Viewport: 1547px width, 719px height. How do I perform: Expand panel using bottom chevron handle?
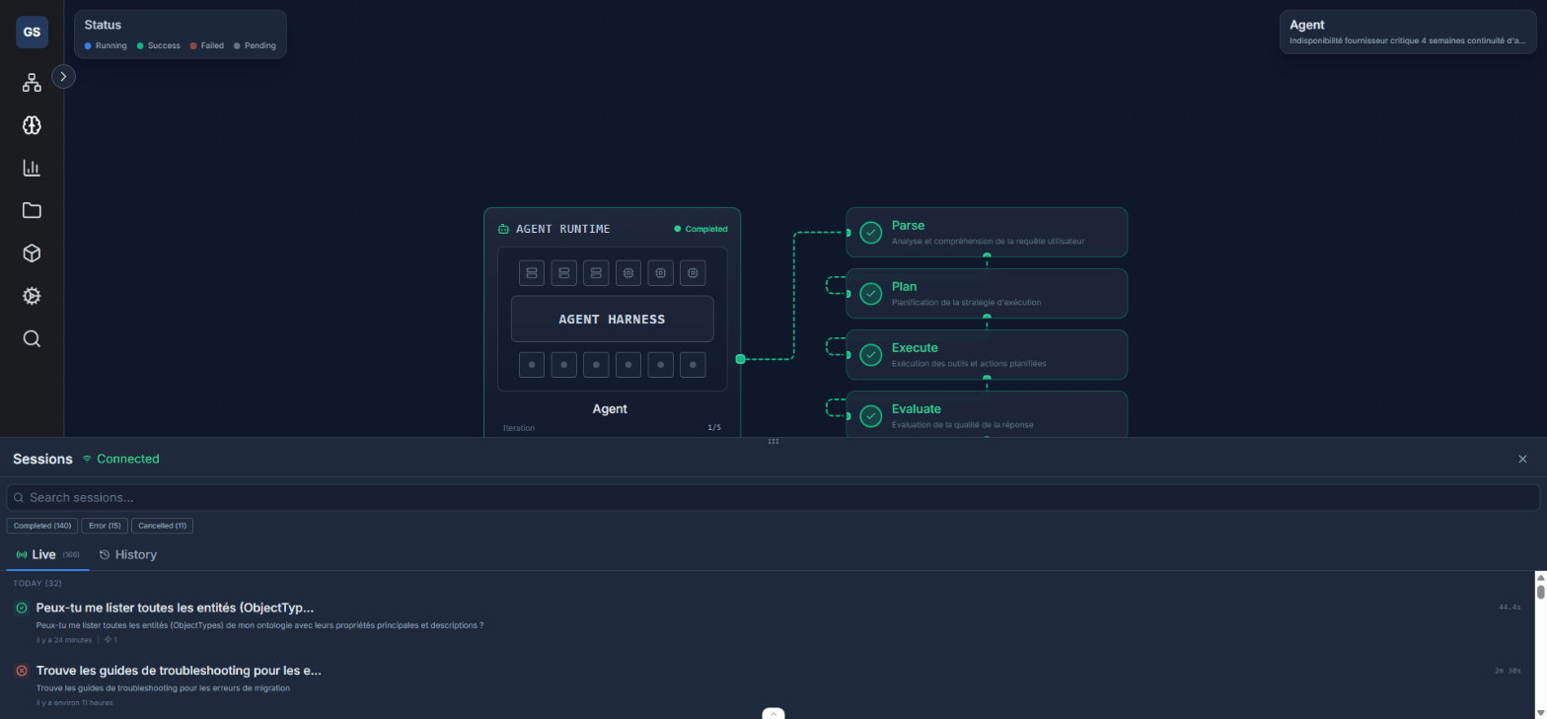[x=773, y=713]
